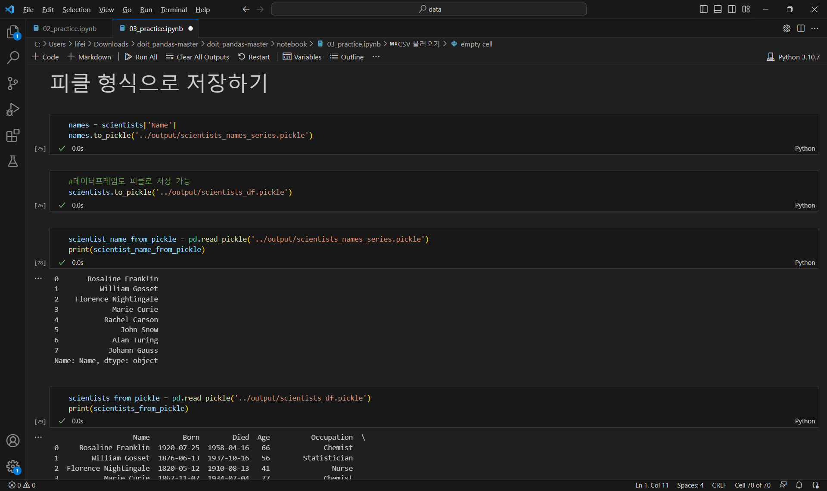827x491 pixels.
Task: Click the notebook settings gear icon
Action: tap(787, 28)
